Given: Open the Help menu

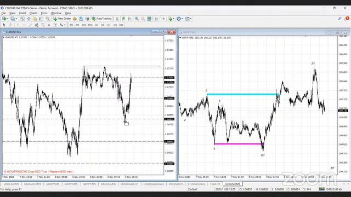Looking at the screenshot, I should pos(68,13).
